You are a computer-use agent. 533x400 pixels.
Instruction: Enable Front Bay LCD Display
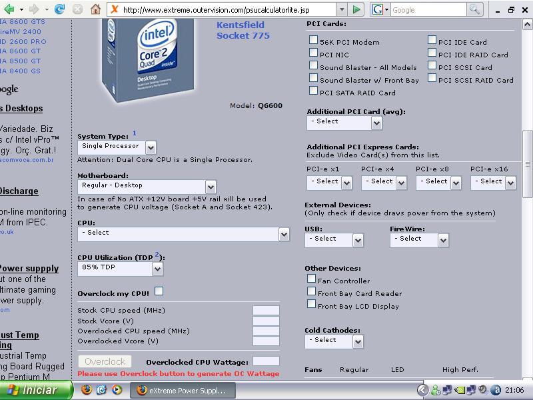pos(311,304)
